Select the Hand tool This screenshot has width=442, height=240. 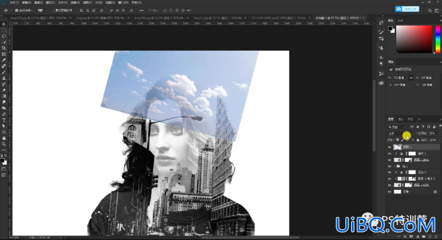4,138
